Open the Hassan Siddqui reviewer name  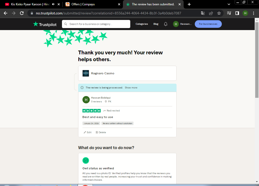pos(101,98)
